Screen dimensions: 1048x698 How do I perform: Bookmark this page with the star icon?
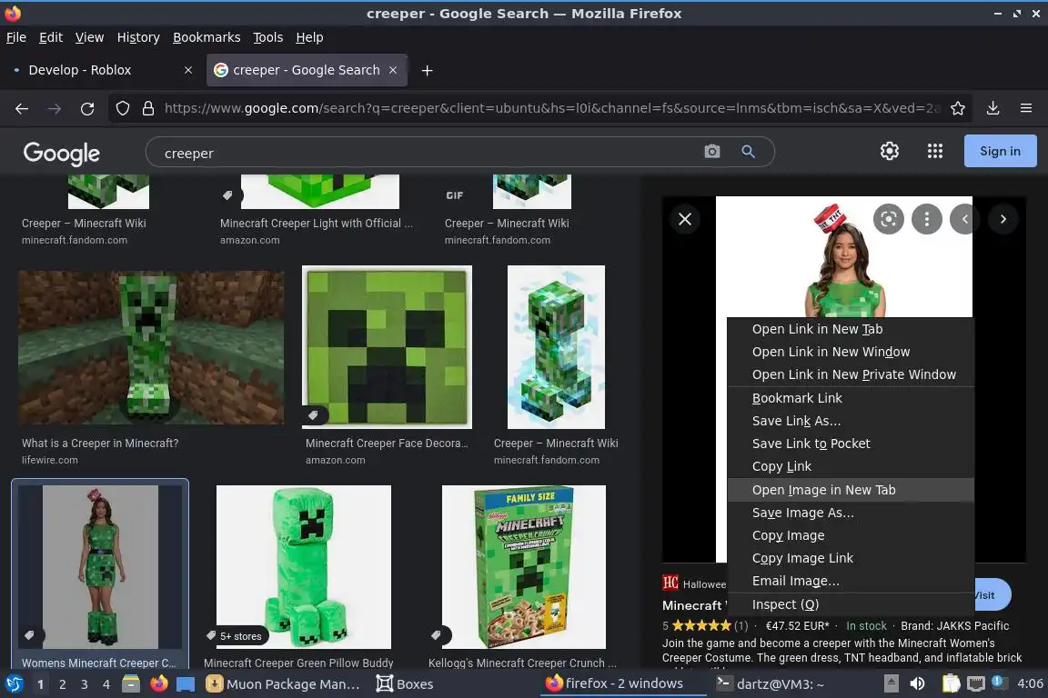[x=958, y=108]
